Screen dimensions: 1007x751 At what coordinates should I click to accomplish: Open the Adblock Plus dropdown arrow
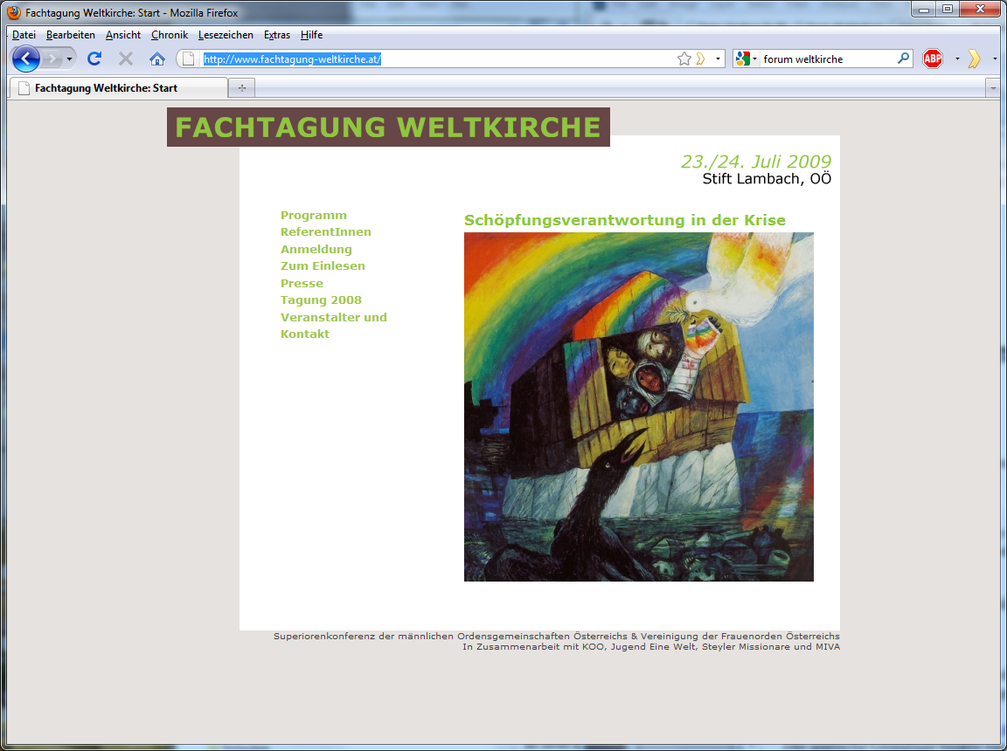click(957, 59)
